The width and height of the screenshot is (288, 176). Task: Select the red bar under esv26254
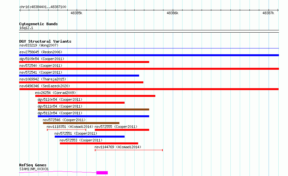point(95,96)
